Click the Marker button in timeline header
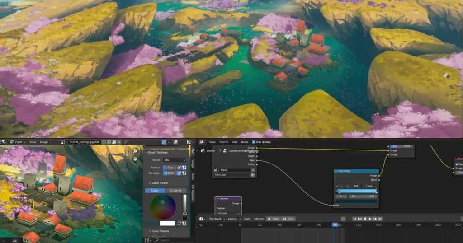This screenshot has width=463, height=243. coord(259,219)
